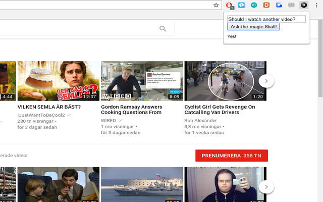This screenshot has width=323, height=202.
Task: Open the IJustWantToBeCool2 channel link
Action: pos(41,115)
